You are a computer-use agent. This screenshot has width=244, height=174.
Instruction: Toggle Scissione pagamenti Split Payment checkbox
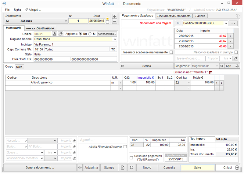[131, 158]
